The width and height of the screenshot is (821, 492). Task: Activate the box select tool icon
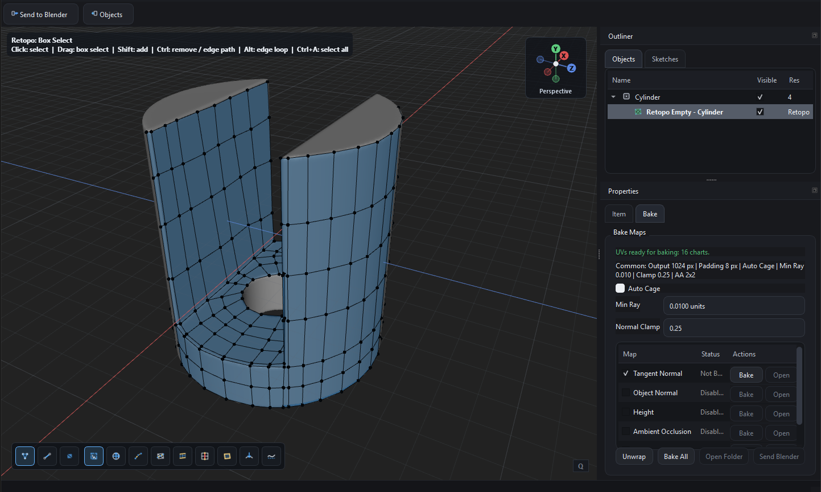94,456
